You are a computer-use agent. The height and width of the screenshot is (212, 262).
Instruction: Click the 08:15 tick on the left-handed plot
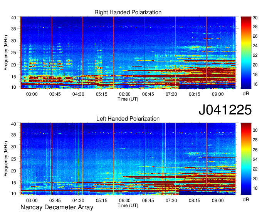pos(195,200)
